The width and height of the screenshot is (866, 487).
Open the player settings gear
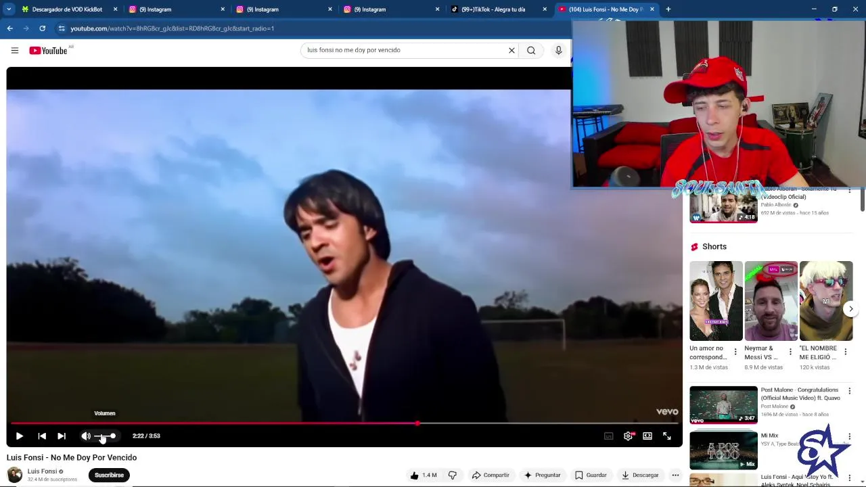coord(629,436)
